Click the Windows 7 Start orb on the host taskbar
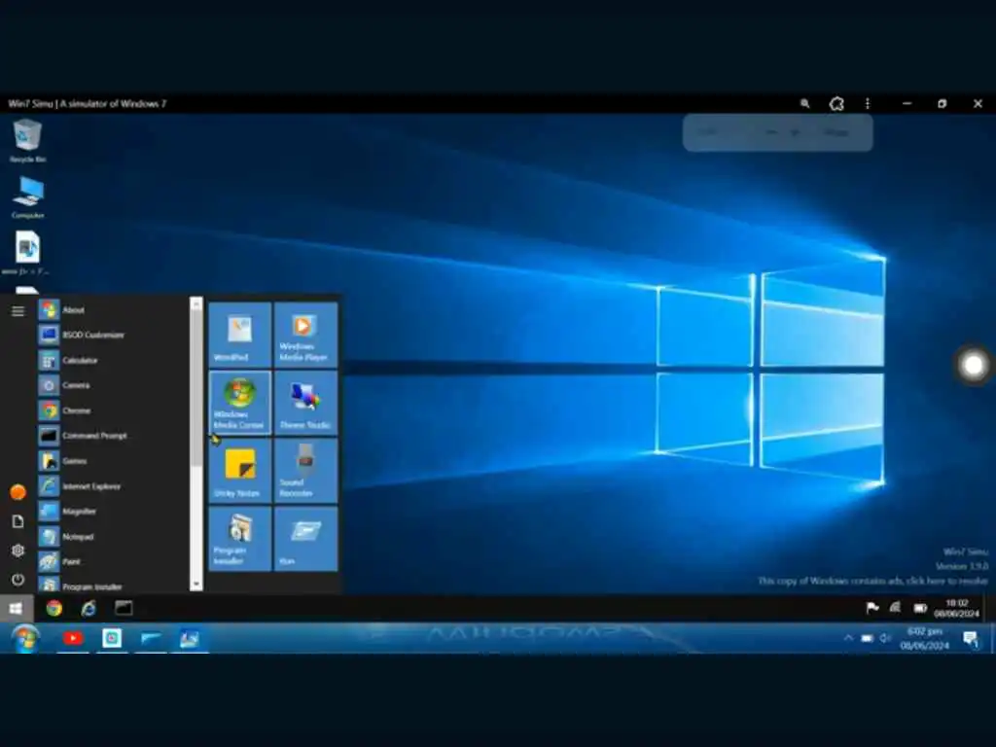Viewport: 996px width, 747px height. pos(25,638)
